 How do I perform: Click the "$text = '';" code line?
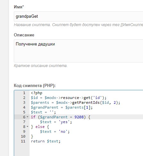point(43,112)
